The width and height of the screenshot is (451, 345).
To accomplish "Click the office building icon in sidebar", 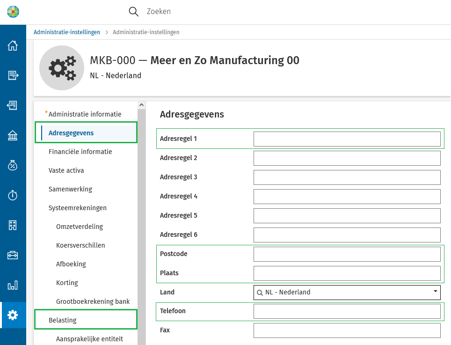I will tap(13, 225).
